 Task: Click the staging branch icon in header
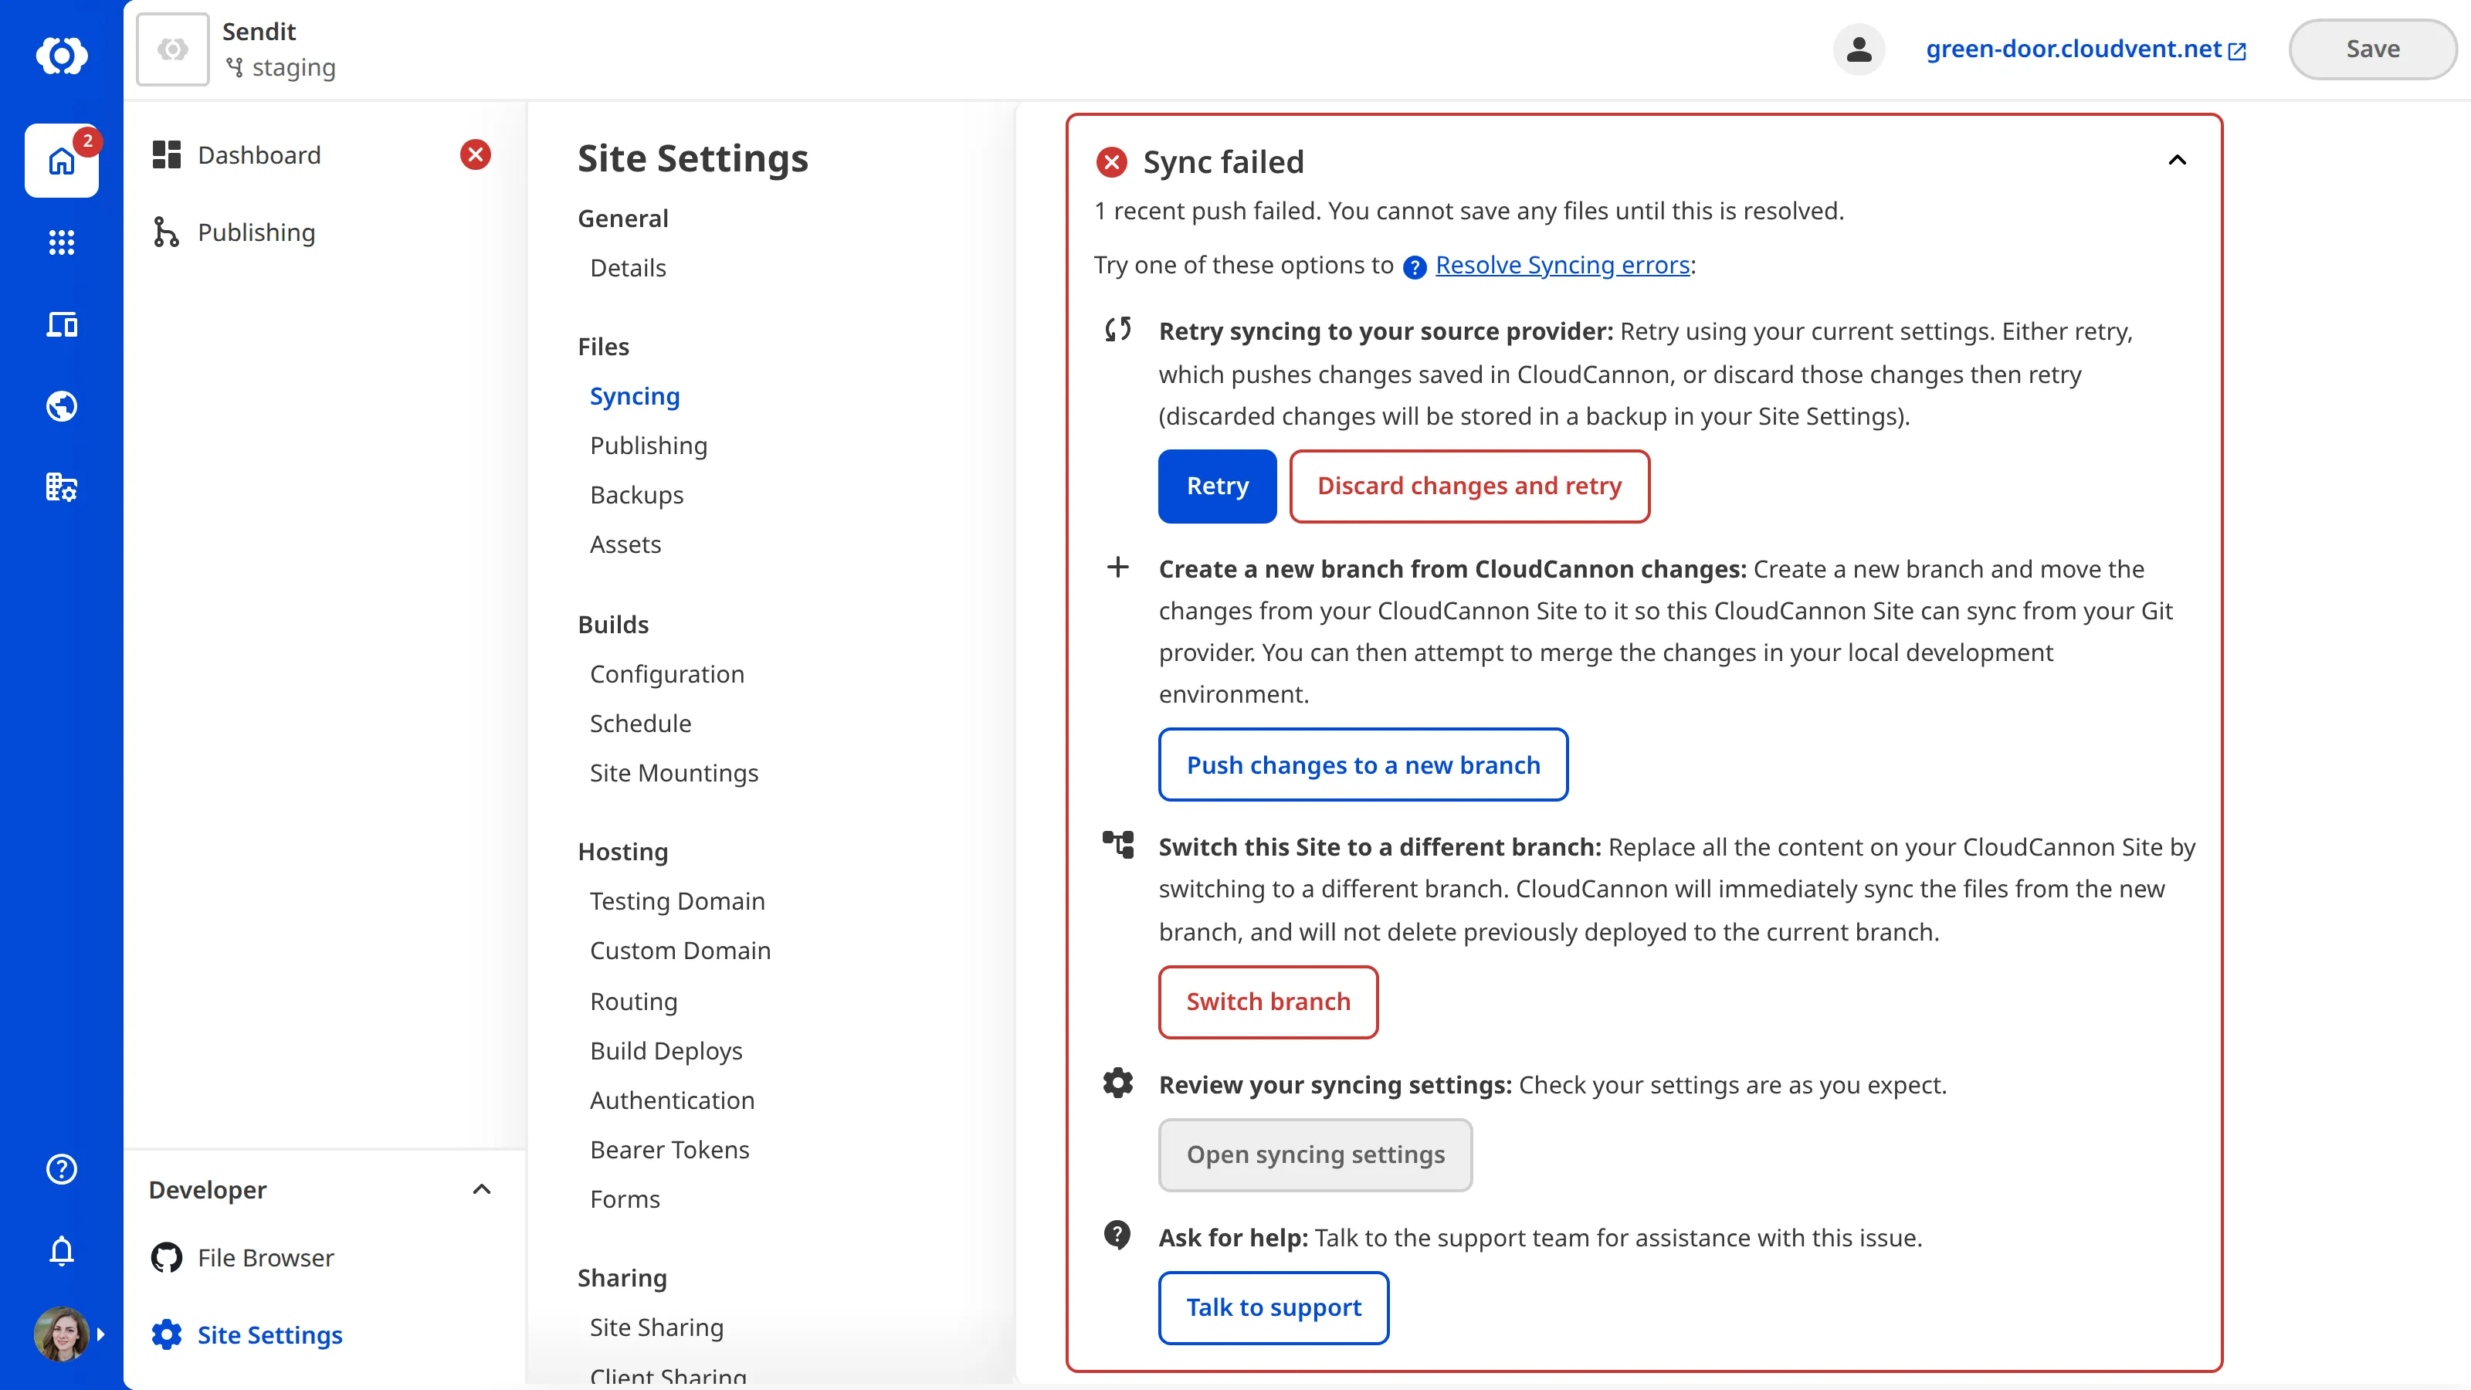tap(234, 67)
